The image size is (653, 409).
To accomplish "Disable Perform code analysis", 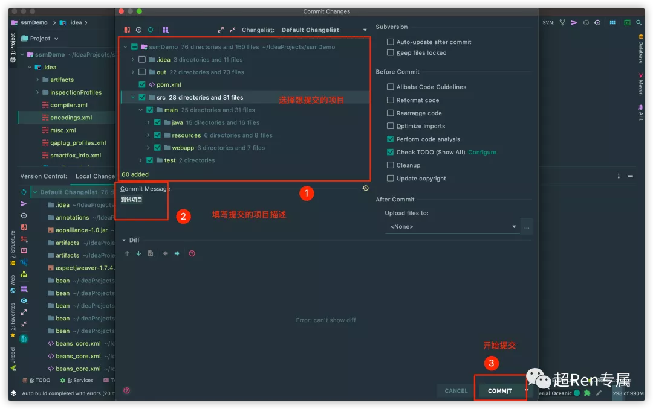I will tap(390, 139).
